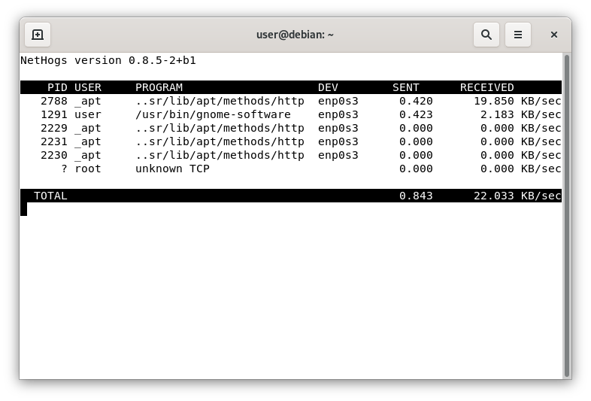Viewport: 591px width, 401px height.
Task: Click the vertical scrollbar
Action: pyautogui.click(x=566, y=215)
